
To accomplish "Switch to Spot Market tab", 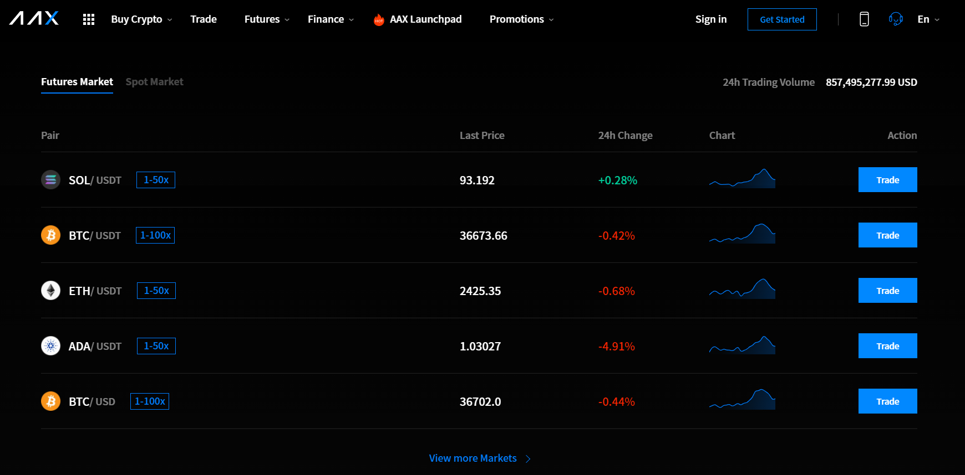I will point(154,82).
